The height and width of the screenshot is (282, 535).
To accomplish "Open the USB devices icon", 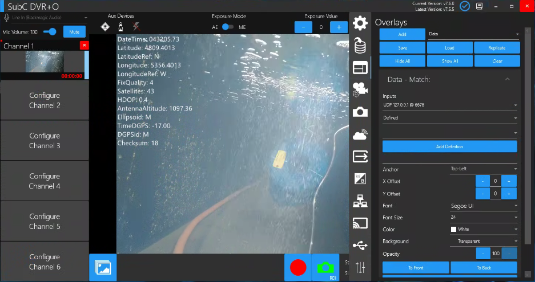I will (360, 245).
